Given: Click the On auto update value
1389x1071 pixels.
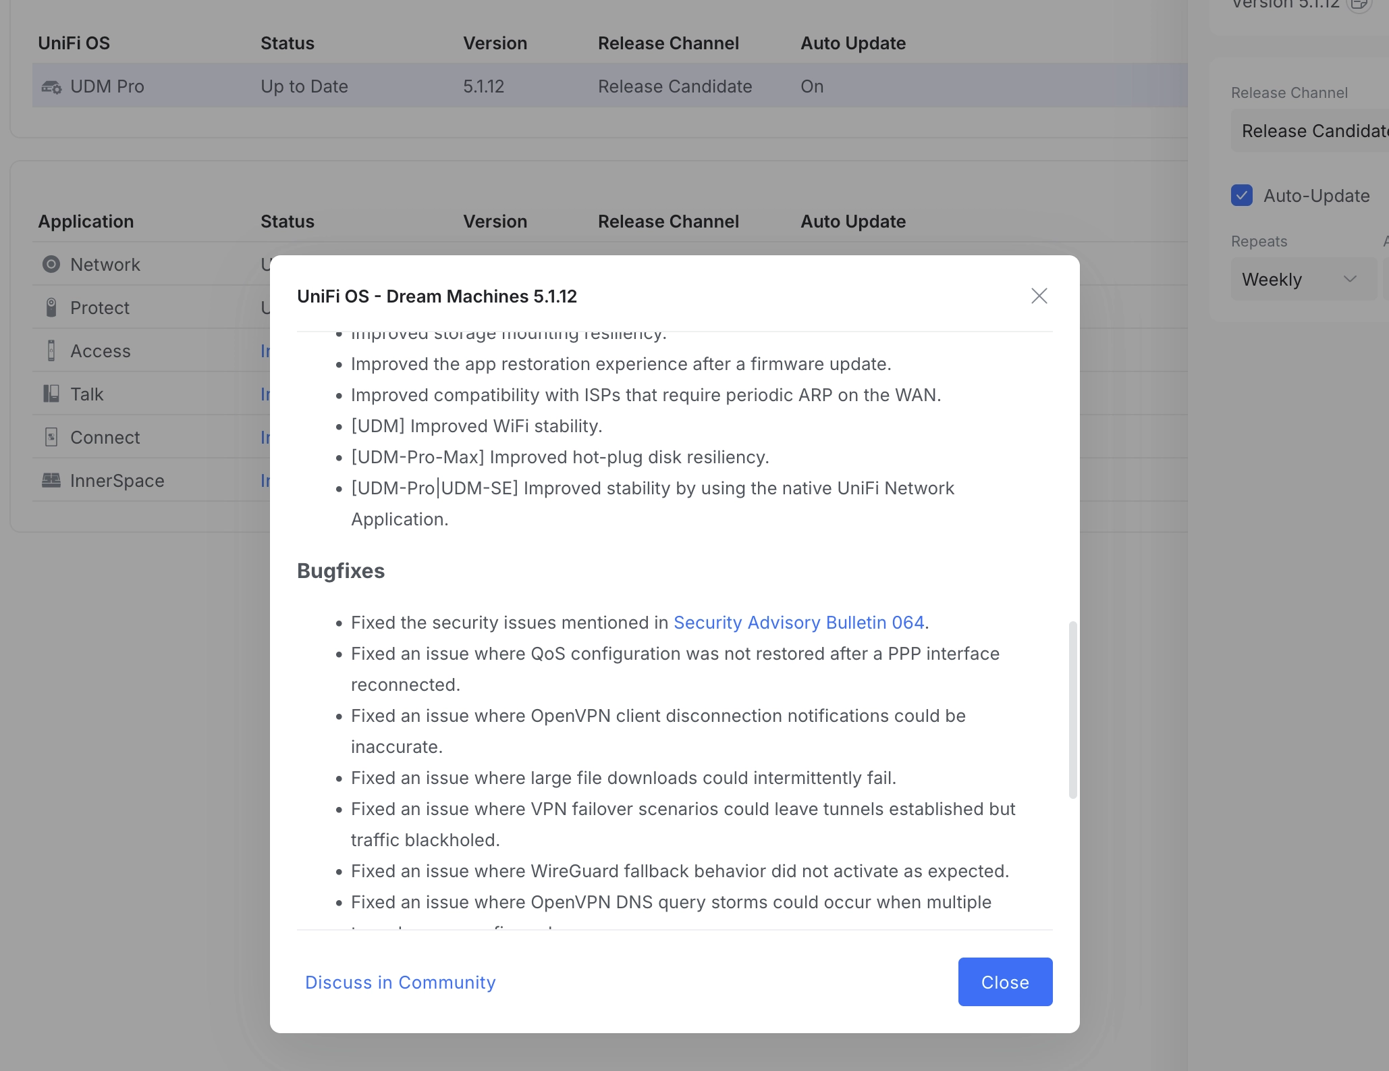Looking at the screenshot, I should tap(812, 86).
